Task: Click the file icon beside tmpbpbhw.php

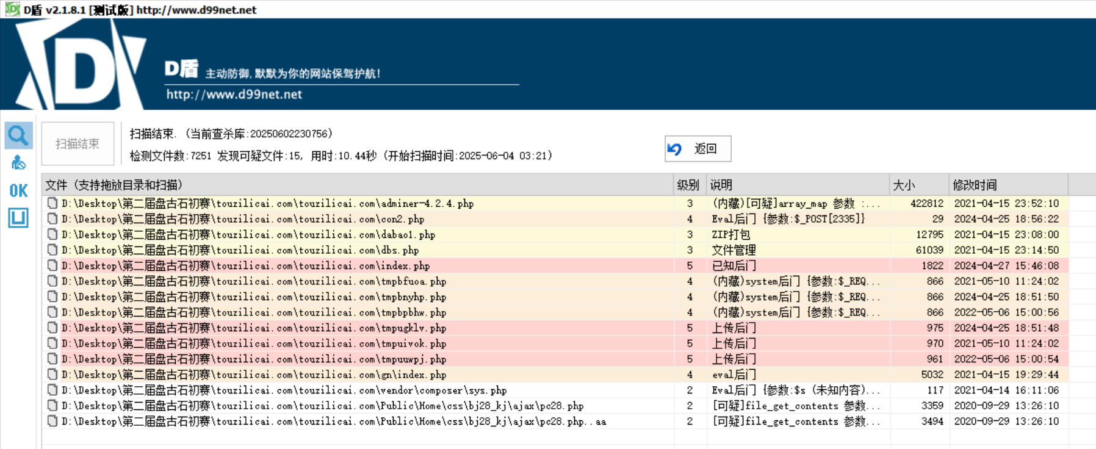Action: (52, 312)
